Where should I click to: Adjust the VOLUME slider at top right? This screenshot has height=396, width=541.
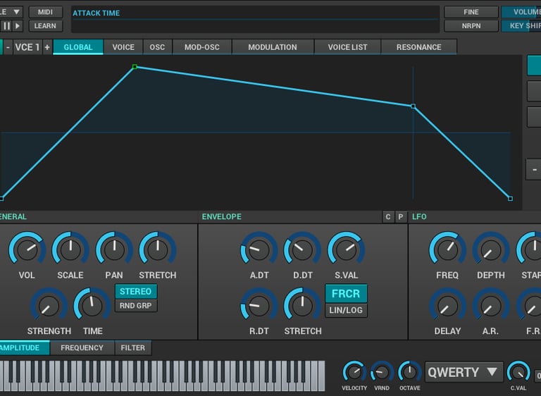[x=521, y=12]
